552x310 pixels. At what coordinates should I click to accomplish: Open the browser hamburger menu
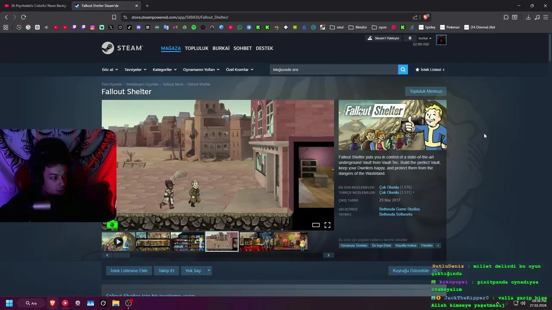546,17
